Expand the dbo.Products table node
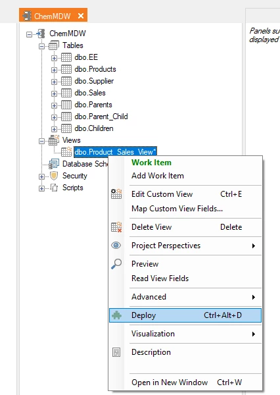Image resolution: width=280 pixels, height=395 pixels. pyautogui.click(x=54, y=70)
